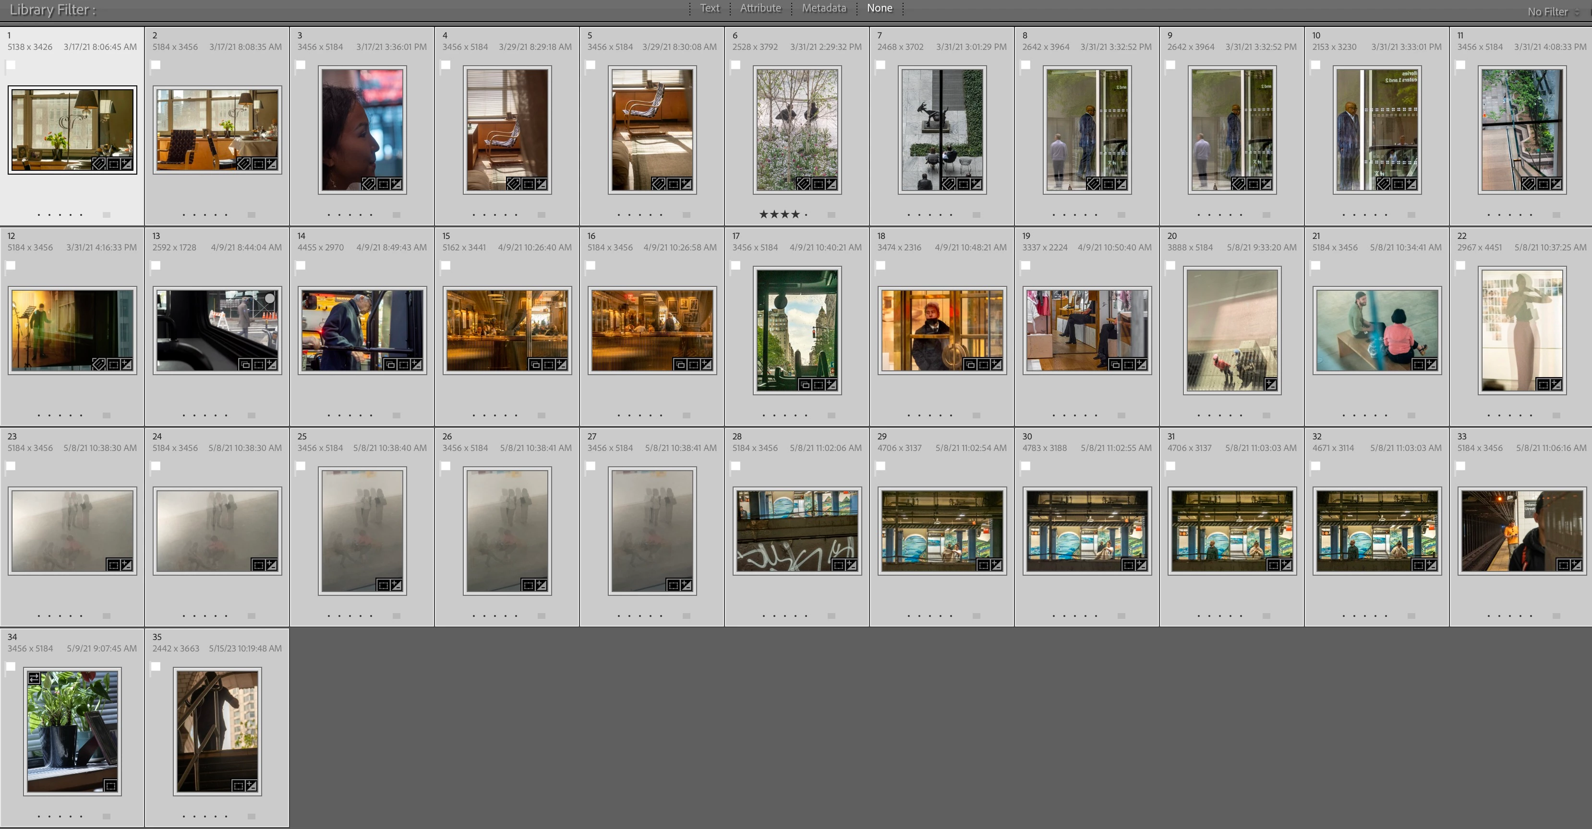Click crop badge on photo 28 thumbnail
Image resolution: width=1592 pixels, height=829 pixels.
click(x=839, y=565)
